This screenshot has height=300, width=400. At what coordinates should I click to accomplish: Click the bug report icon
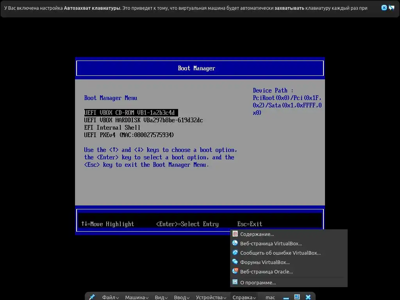tap(235, 253)
